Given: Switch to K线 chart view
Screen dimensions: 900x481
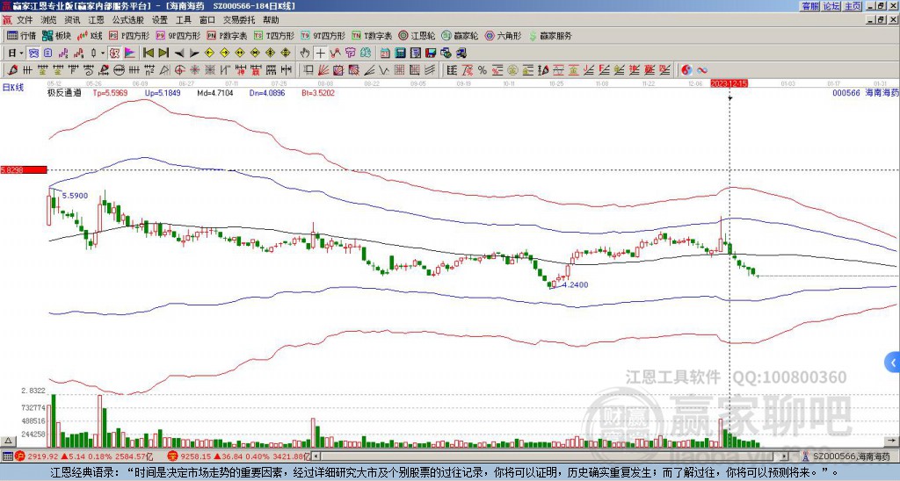Looking at the screenshot, I should (x=90, y=35).
